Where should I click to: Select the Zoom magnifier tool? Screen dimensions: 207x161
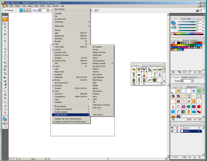[x=5, y=112]
